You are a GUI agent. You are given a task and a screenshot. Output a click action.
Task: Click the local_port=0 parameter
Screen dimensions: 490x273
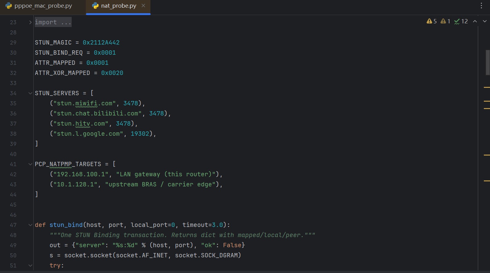click(x=153, y=225)
